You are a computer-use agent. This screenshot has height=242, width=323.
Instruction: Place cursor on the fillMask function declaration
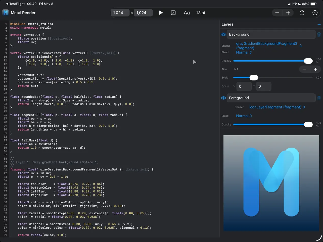point(34,140)
